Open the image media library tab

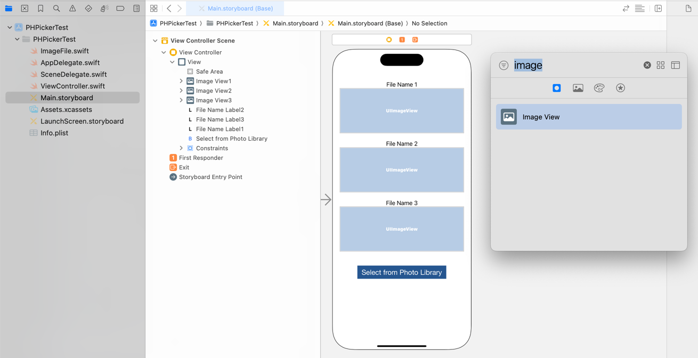pyautogui.click(x=578, y=88)
